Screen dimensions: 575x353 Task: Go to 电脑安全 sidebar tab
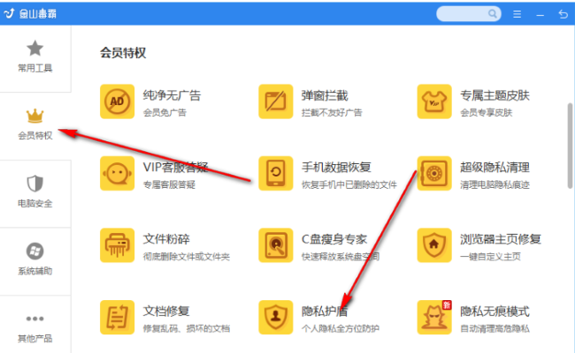35,192
